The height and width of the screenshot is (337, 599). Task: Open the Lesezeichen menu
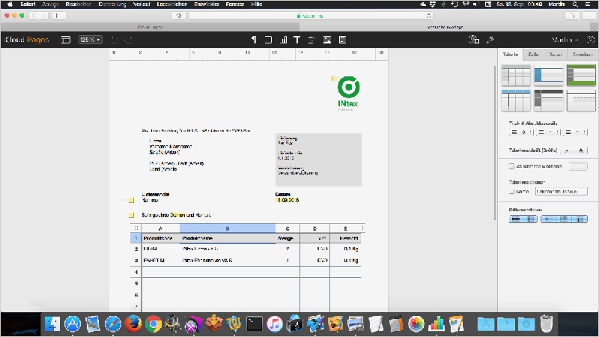(172, 4)
